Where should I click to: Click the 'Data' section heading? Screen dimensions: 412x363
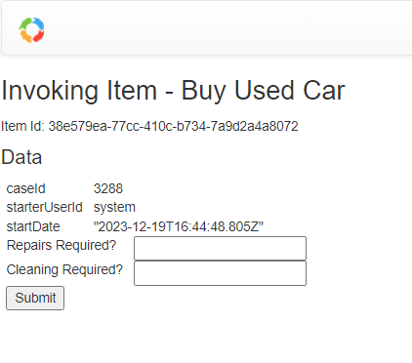pos(21,157)
